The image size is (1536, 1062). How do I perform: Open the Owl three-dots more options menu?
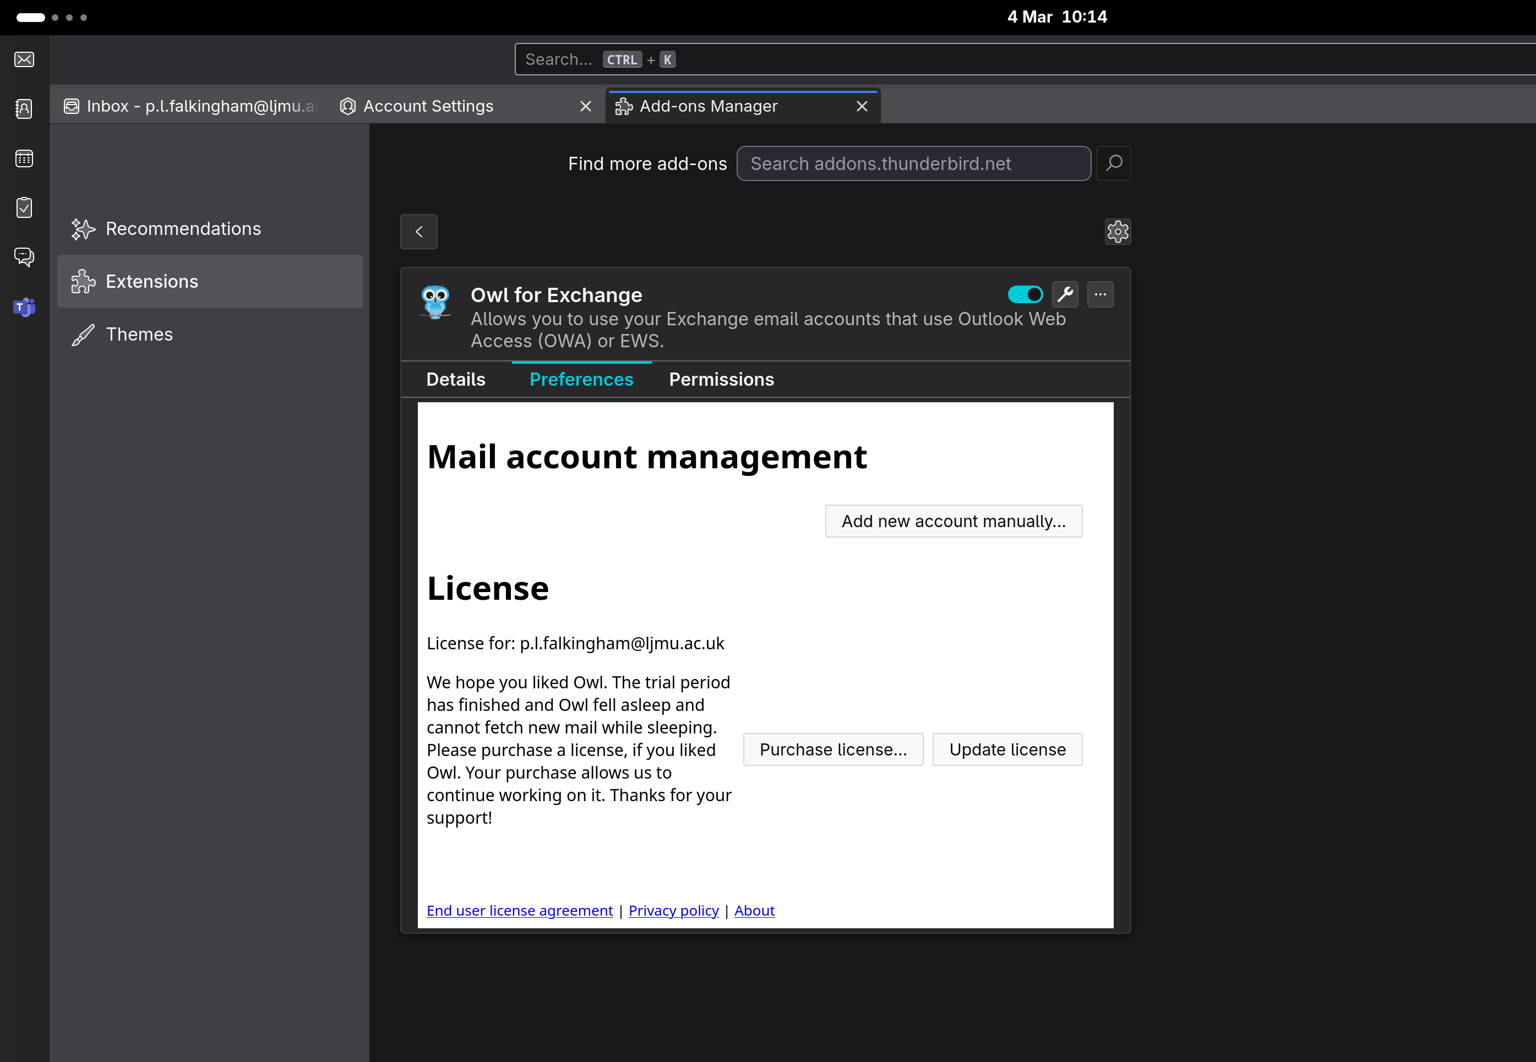(1100, 294)
